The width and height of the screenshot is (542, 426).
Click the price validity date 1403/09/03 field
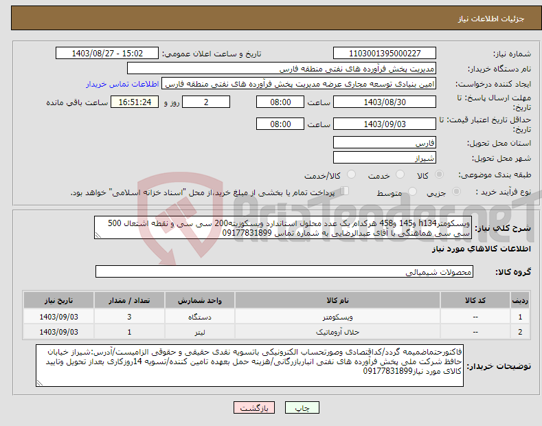pos(385,124)
